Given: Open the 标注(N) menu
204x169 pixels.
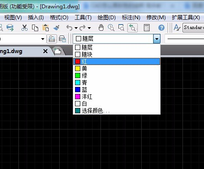Looking at the screenshot, I should pos(131,18).
